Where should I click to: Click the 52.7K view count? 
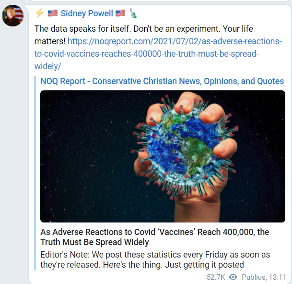click(x=216, y=277)
